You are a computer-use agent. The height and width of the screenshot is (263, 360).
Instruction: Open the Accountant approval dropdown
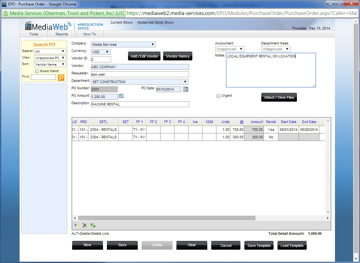click(x=229, y=49)
